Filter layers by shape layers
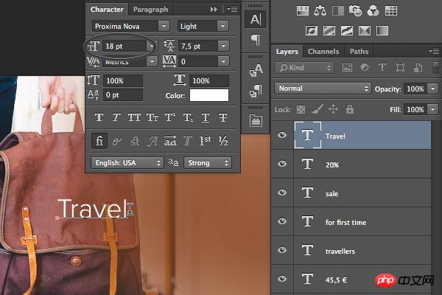This screenshot has height=295, width=442. 400,67
